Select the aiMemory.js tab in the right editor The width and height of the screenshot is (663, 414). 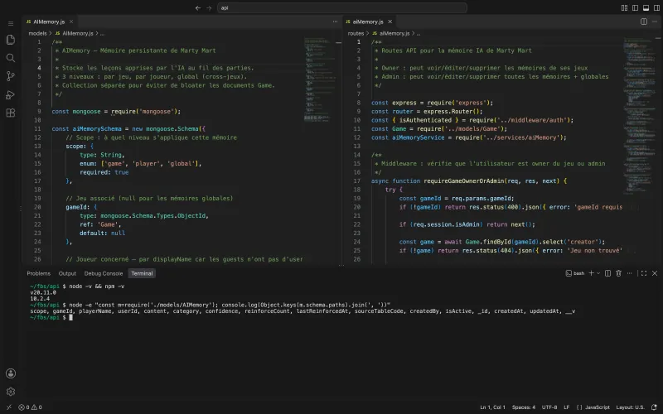(369, 22)
